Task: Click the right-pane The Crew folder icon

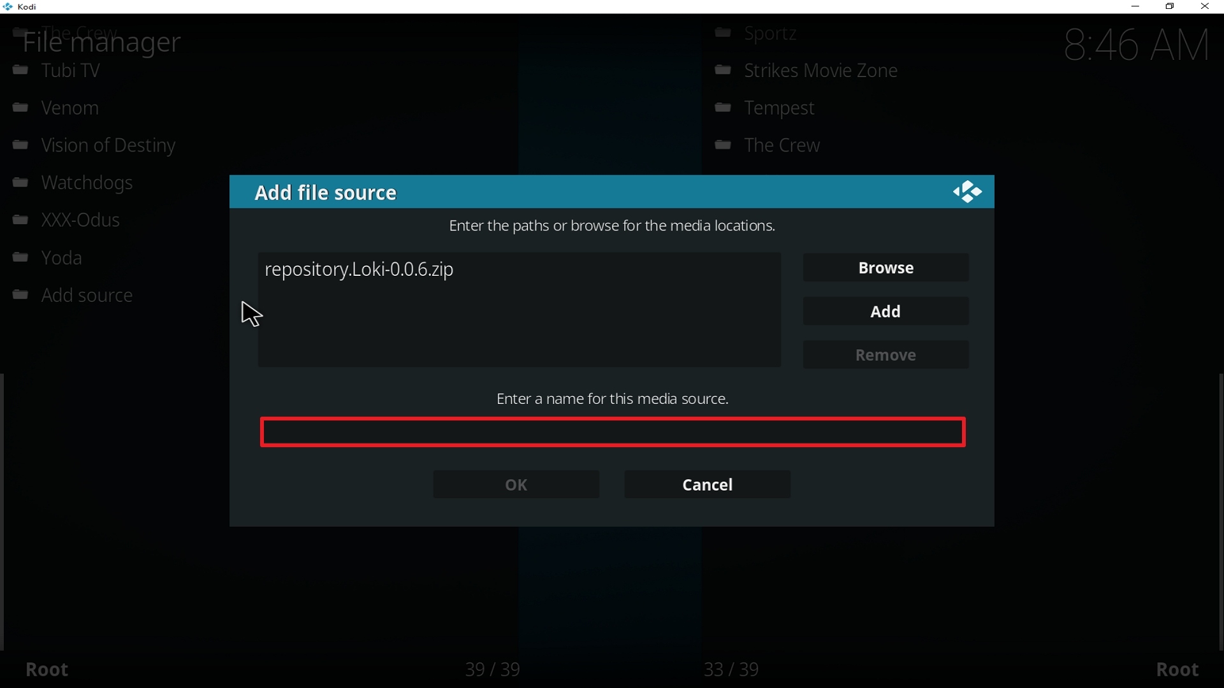Action: [x=723, y=146]
